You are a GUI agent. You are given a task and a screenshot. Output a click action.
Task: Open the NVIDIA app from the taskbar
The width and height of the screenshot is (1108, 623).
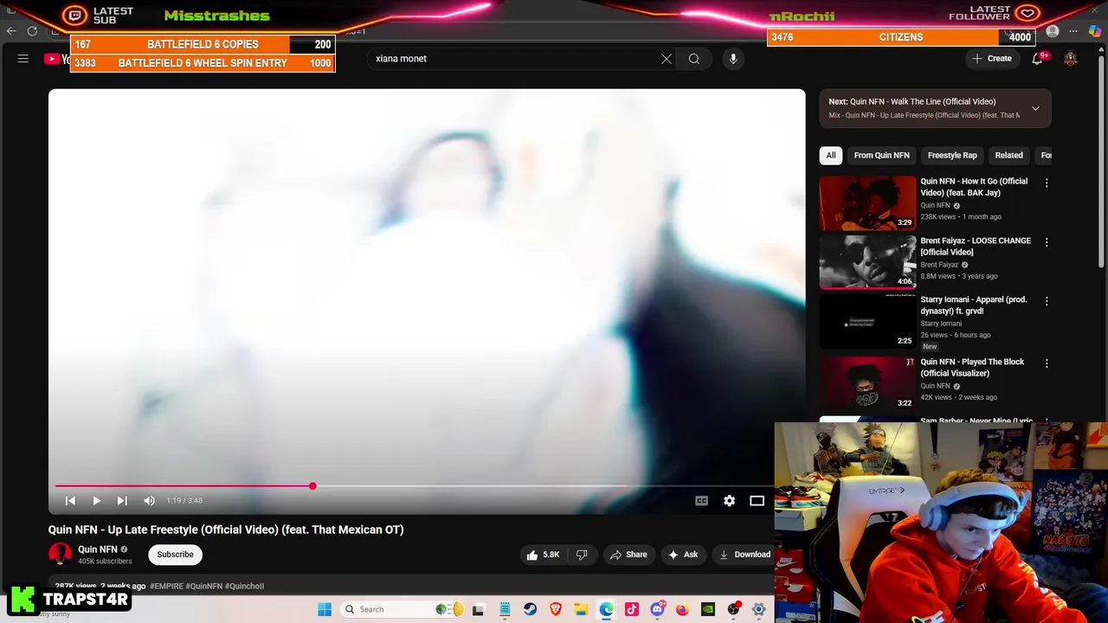(x=708, y=610)
